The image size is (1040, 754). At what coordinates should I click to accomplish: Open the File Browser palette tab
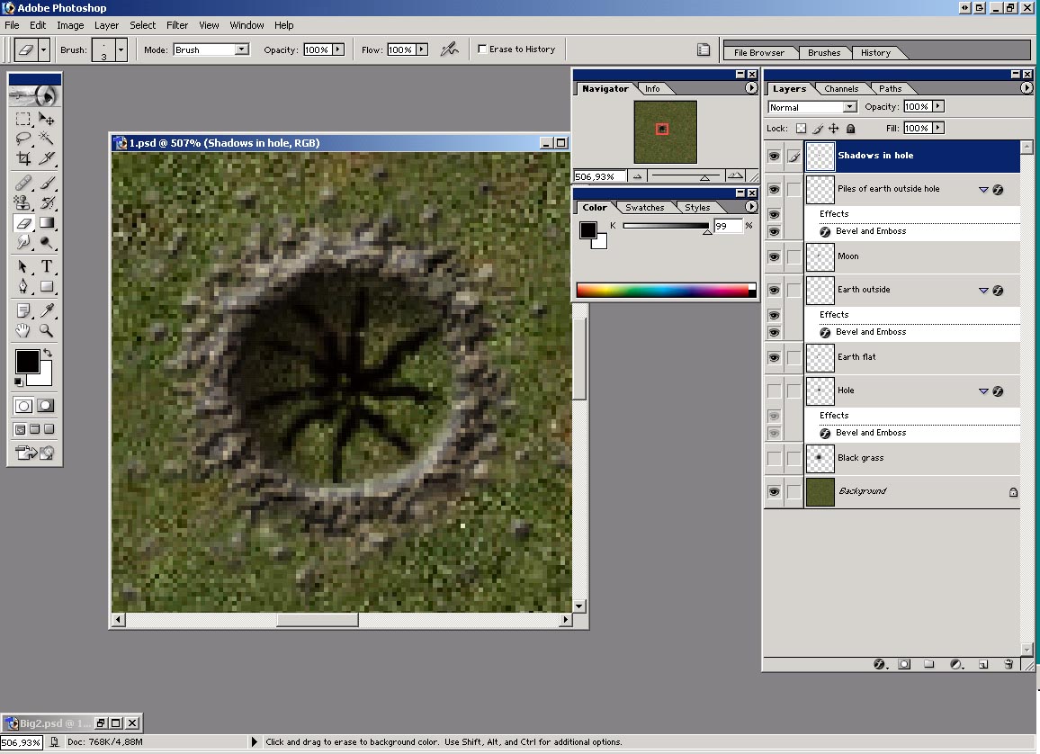[x=759, y=53]
